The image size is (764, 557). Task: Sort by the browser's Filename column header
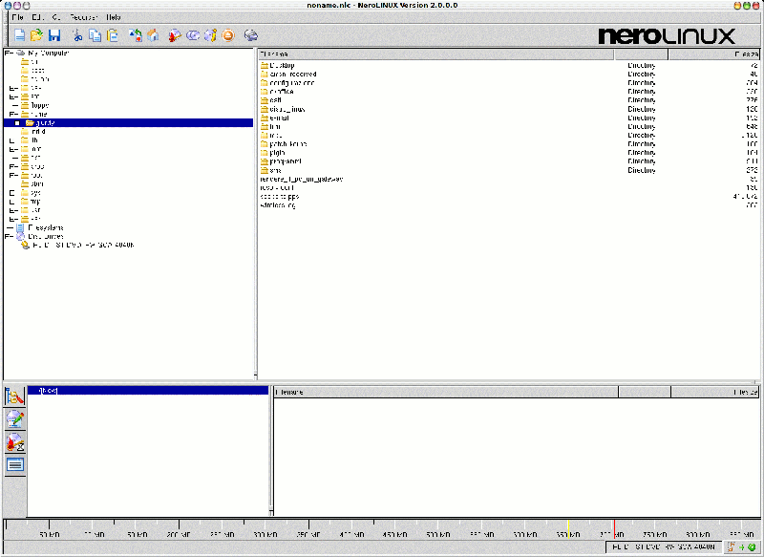tap(436, 54)
